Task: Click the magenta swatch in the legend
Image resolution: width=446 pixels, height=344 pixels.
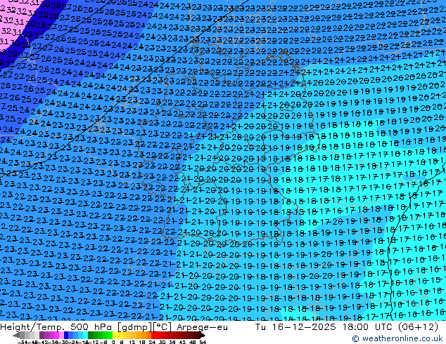Action: 56,335
